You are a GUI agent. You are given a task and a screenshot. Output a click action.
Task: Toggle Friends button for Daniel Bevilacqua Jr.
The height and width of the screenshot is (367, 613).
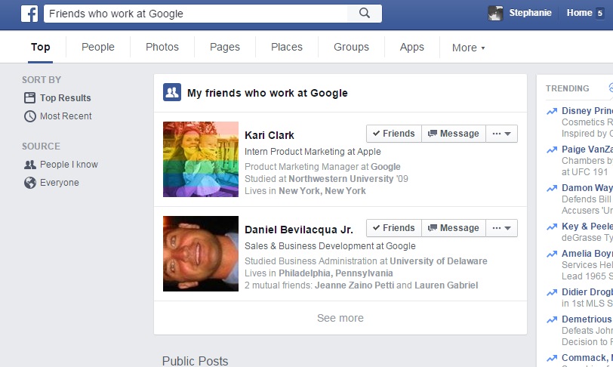point(393,228)
